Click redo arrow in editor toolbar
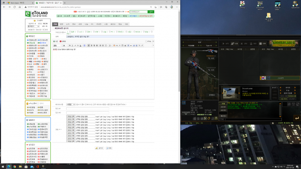Screen dimensions: 301x169 click(142, 45)
